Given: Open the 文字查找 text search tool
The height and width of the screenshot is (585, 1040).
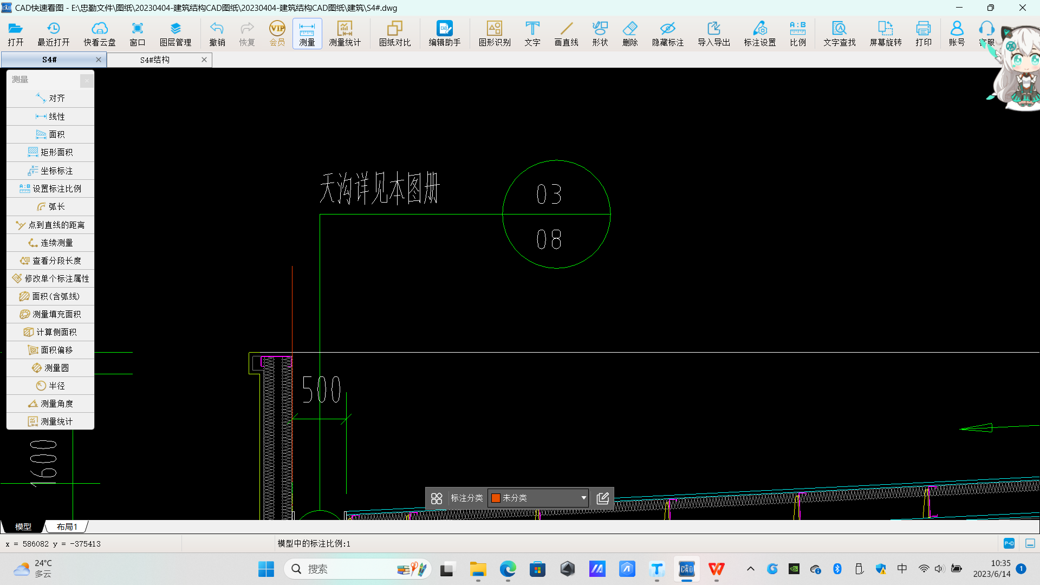Looking at the screenshot, I should 839,34.
